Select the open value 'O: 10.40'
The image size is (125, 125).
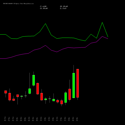pos(44,8)
